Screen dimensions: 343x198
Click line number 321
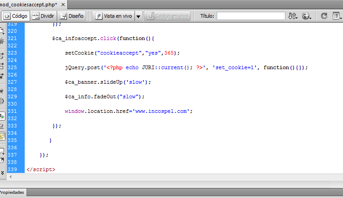[x=12, y=38]
